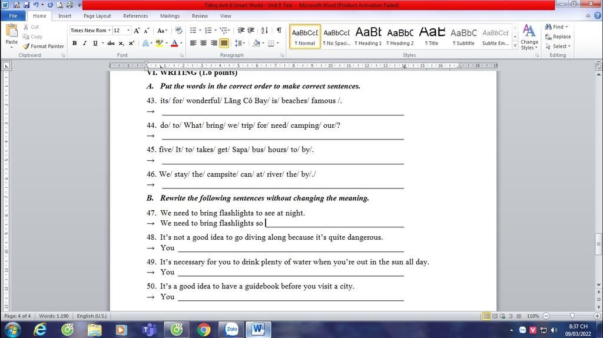Switch to the Mailings tab

coord(170,16)
